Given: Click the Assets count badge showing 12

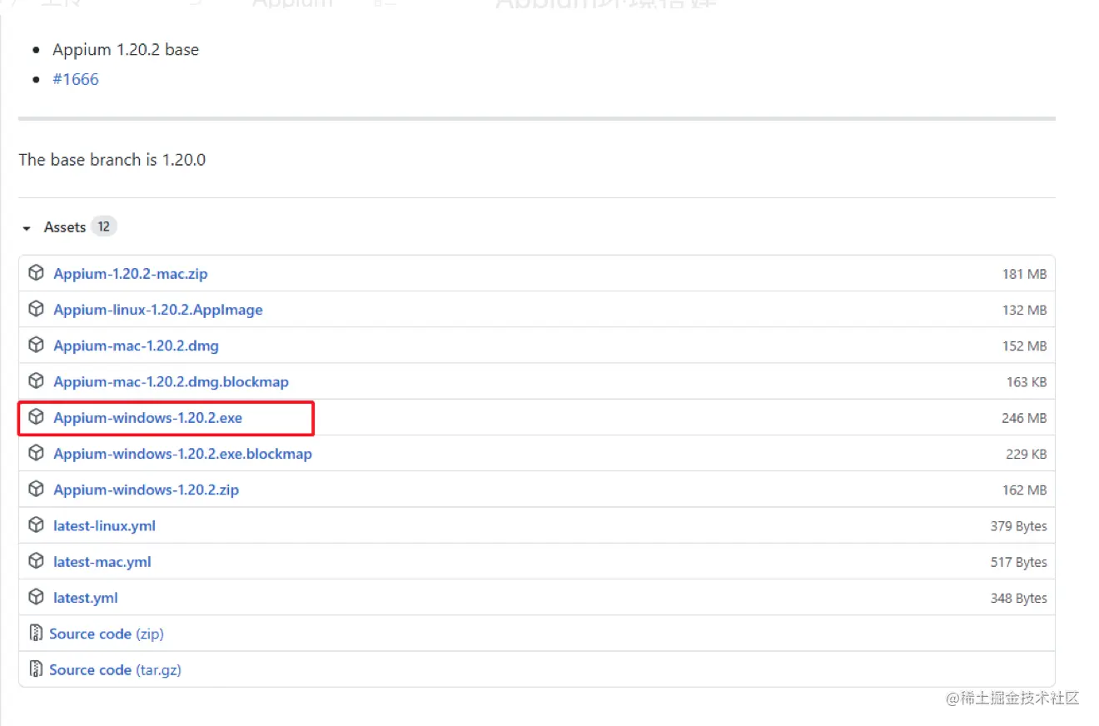Looking at the screenshot, I should click(103, 226).
